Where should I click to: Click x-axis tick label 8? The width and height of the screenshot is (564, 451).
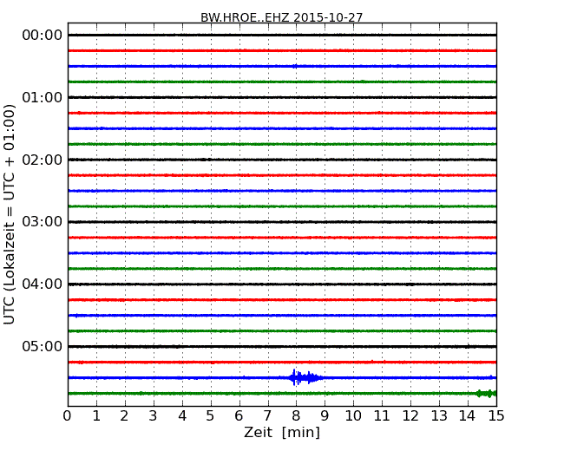[296, 416]
